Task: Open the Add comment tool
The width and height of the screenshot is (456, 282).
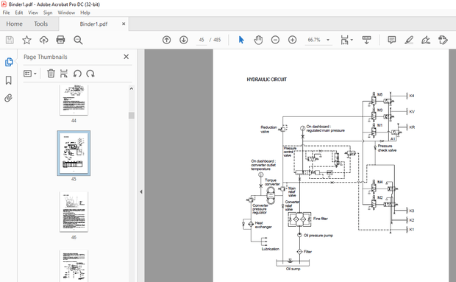Action: (392, 40)
